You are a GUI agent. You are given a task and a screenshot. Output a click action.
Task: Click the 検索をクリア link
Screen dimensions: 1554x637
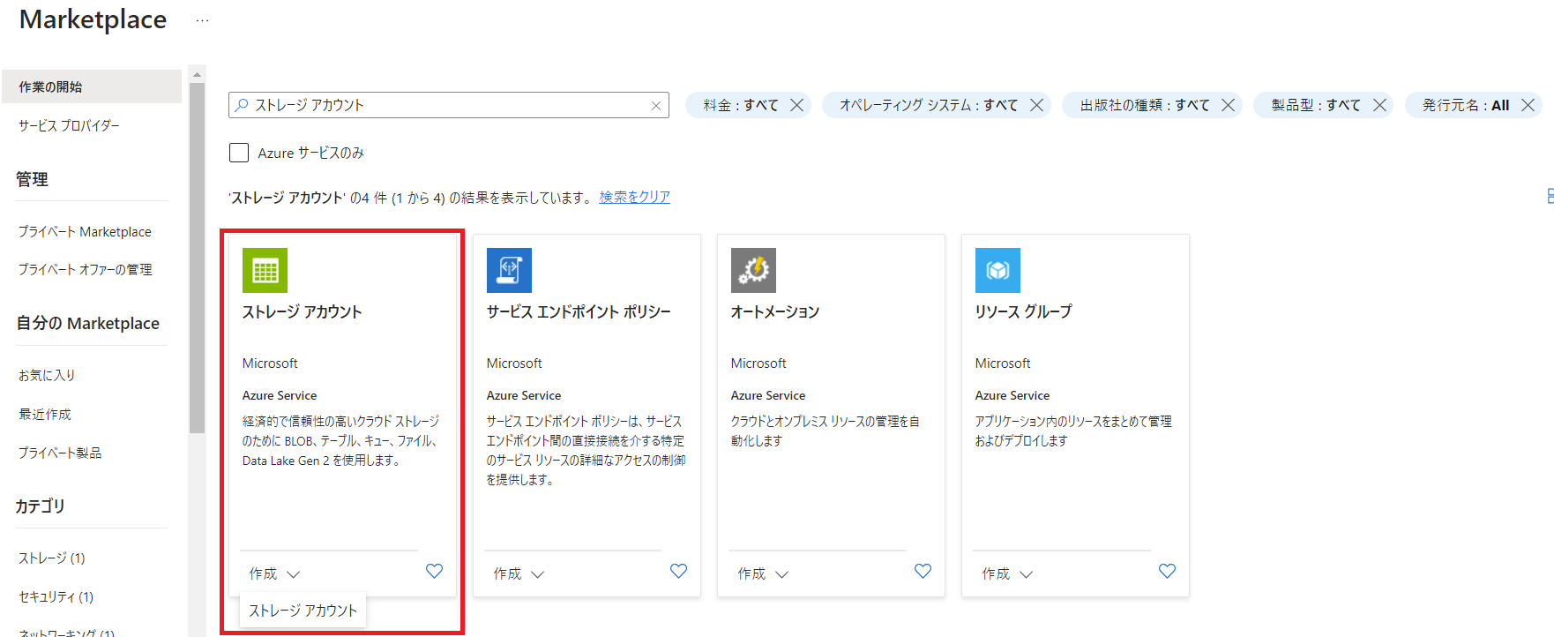[635, 197]
